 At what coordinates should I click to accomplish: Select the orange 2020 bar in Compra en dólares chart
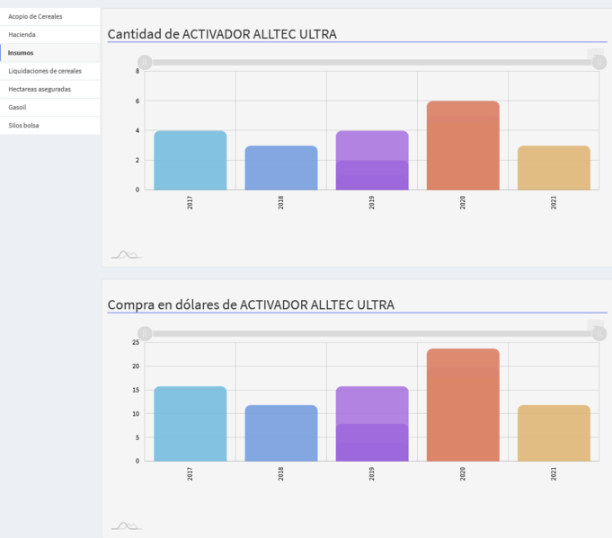463,405
